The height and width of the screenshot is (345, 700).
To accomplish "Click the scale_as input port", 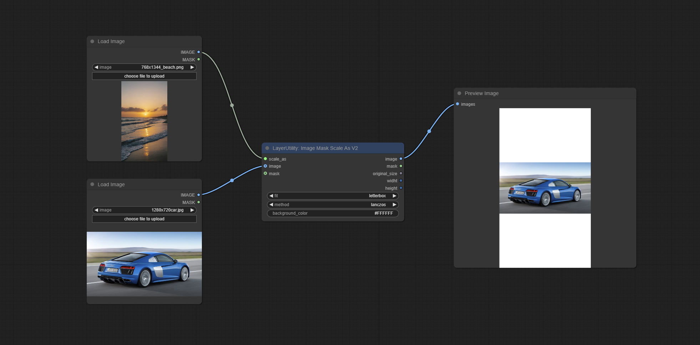I will pos(265,159).
